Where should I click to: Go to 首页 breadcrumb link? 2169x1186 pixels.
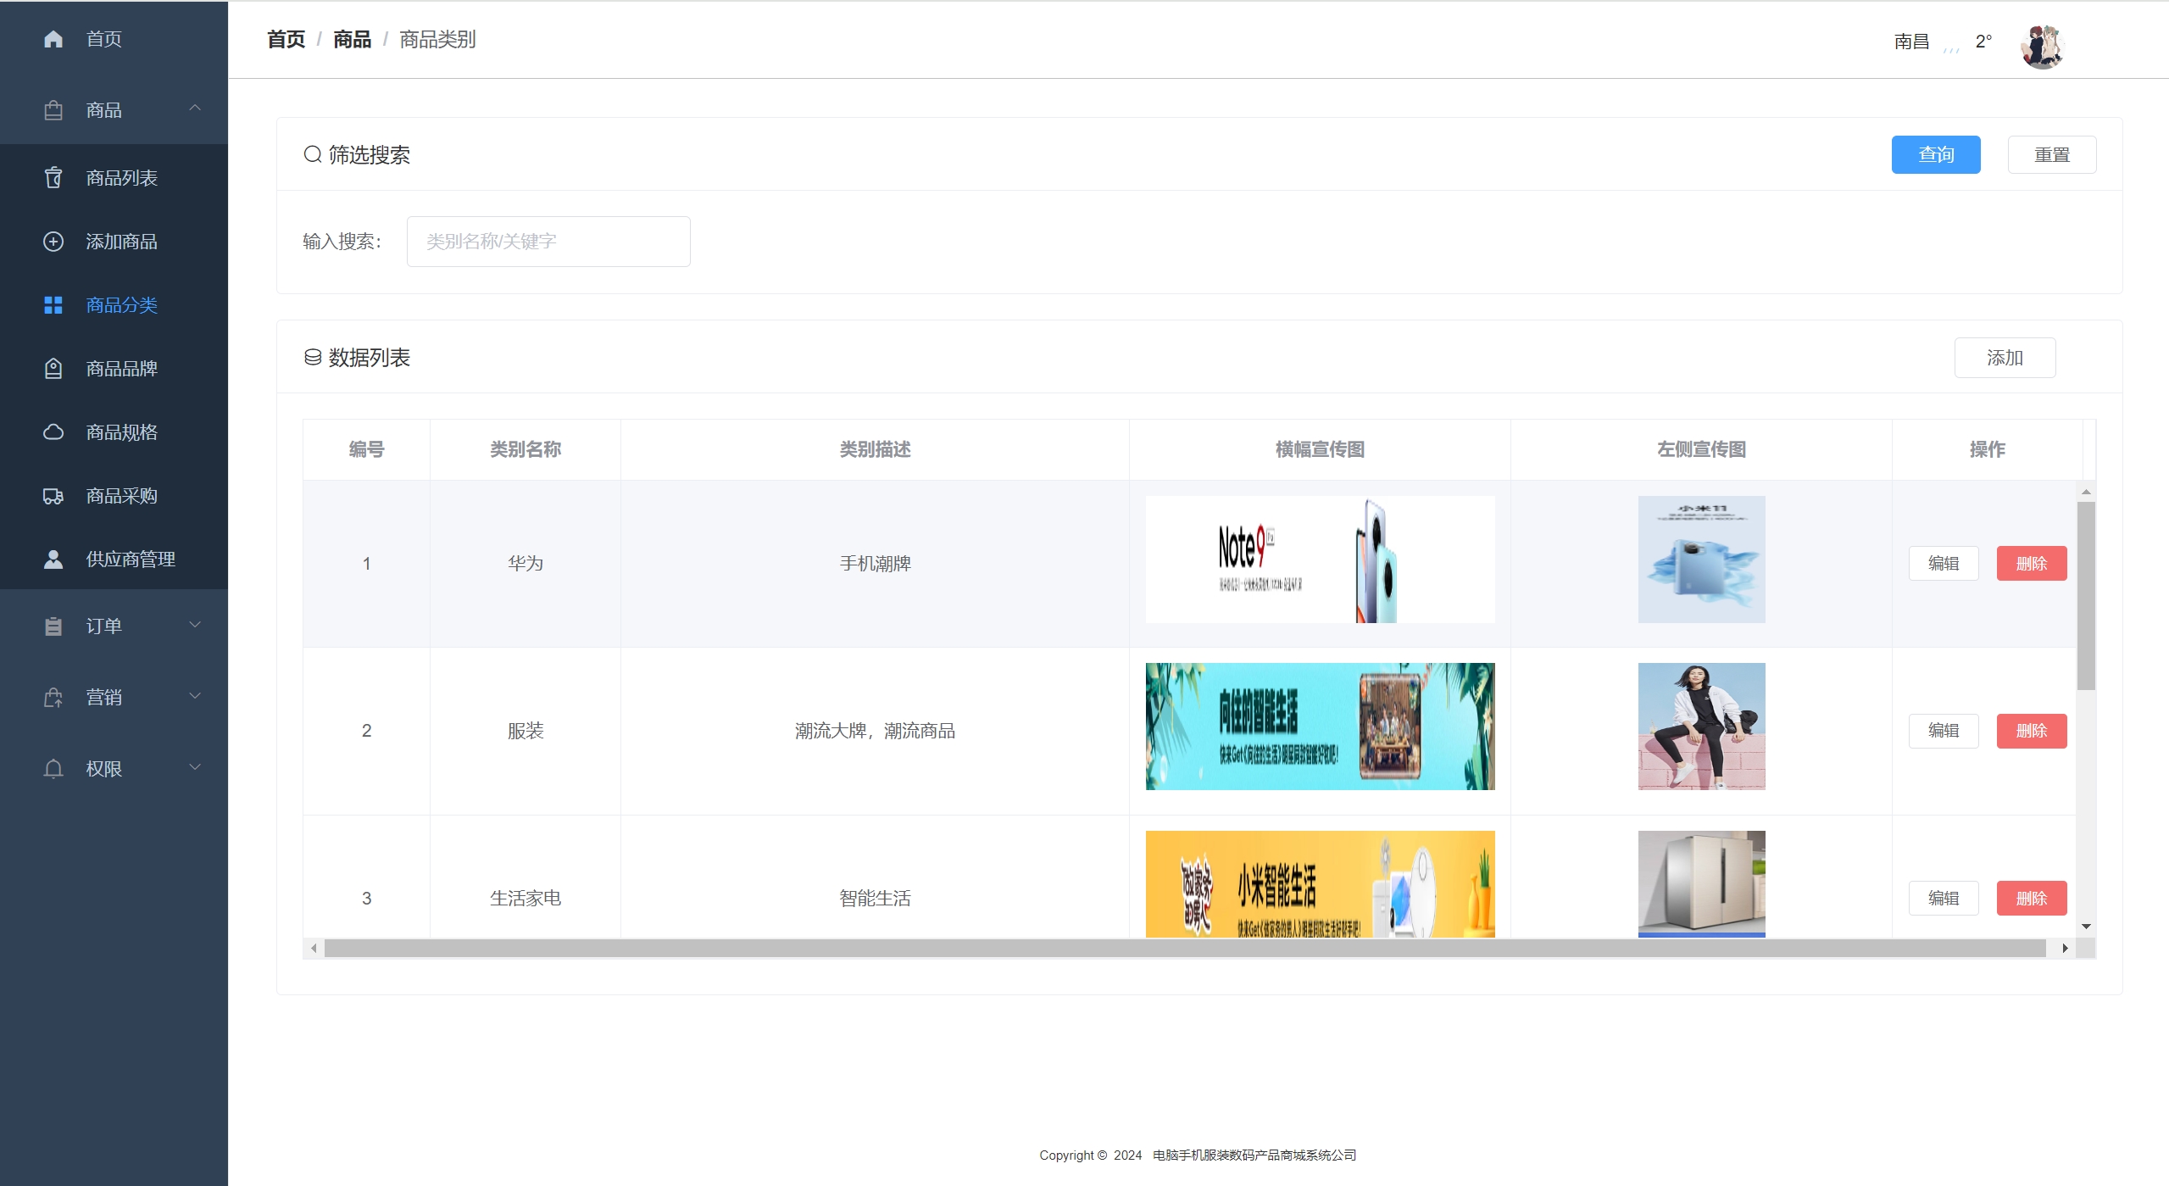point(286,40)
